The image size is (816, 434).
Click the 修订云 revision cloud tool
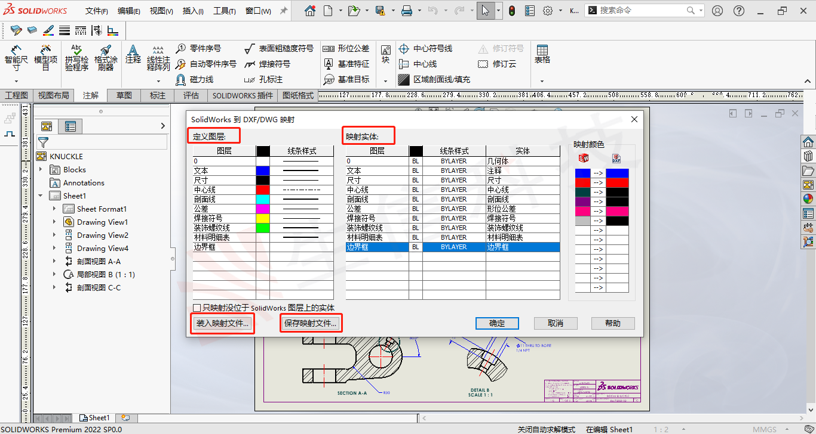point(497,64)
